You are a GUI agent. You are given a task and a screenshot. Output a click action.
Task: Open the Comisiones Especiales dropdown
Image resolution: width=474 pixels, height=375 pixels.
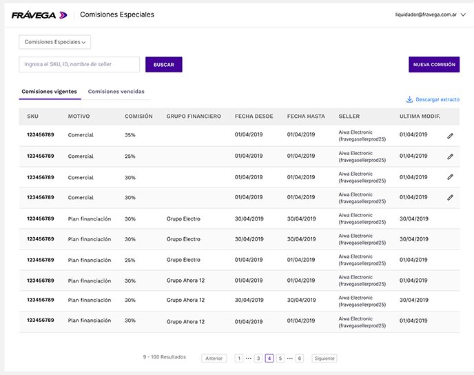tap(54, 42)
